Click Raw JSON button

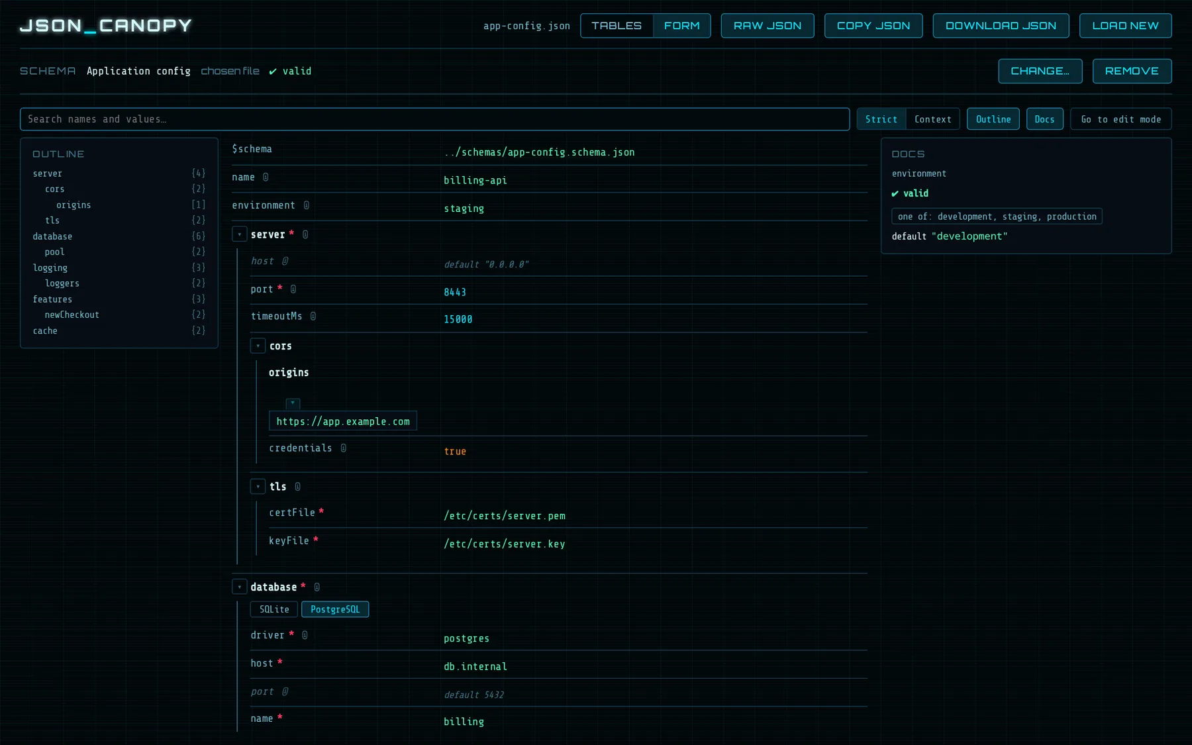[768, 26]
